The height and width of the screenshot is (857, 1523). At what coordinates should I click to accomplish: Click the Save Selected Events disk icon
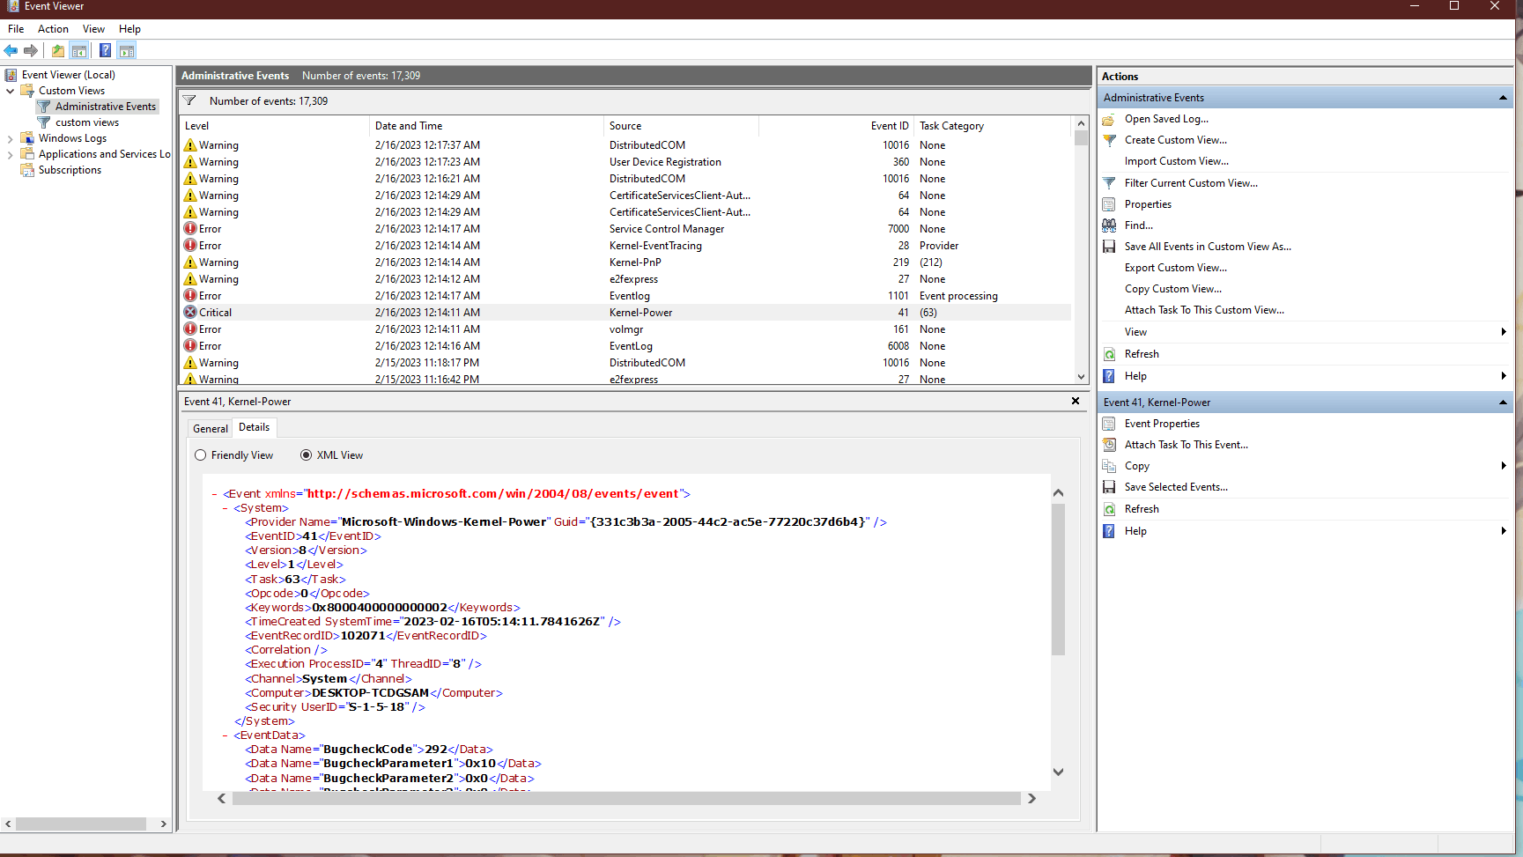pos(1109,487)
